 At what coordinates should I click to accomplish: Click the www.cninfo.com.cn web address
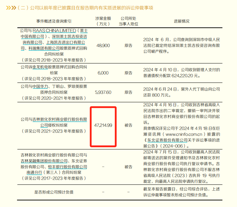pyautogui.click(x=184, y=134)
